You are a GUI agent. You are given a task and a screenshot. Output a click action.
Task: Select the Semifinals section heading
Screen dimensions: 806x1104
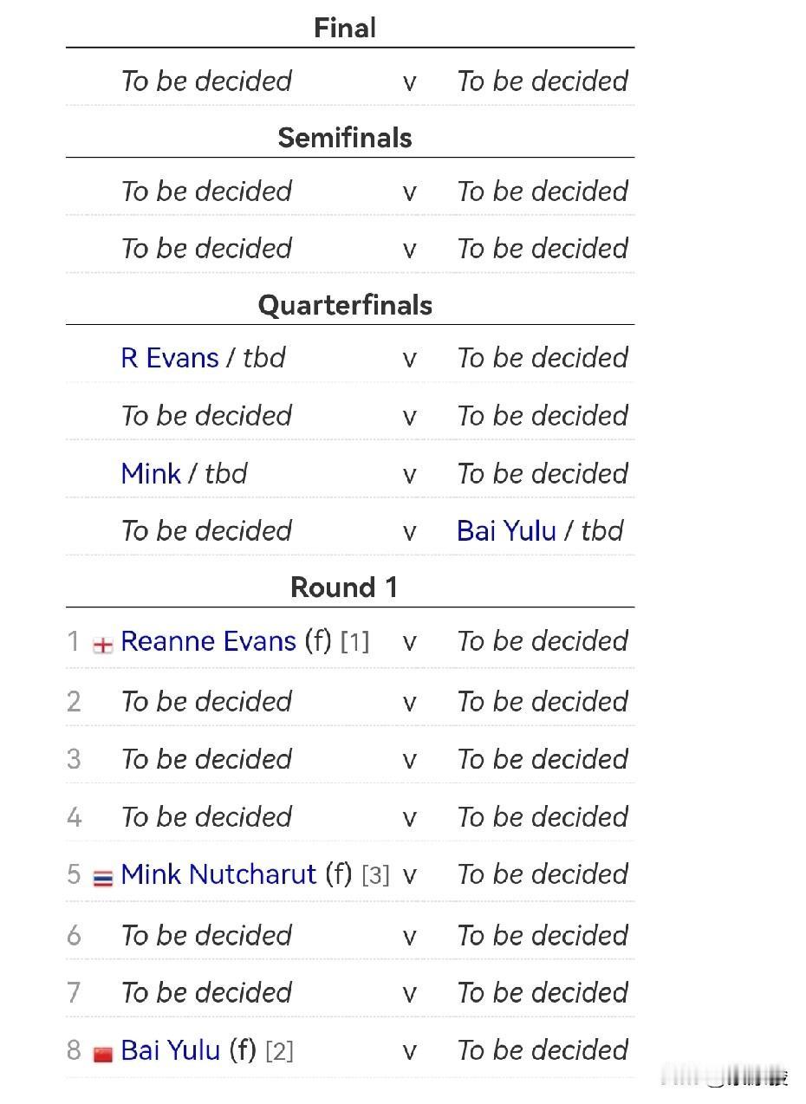[x=345, y=138]
